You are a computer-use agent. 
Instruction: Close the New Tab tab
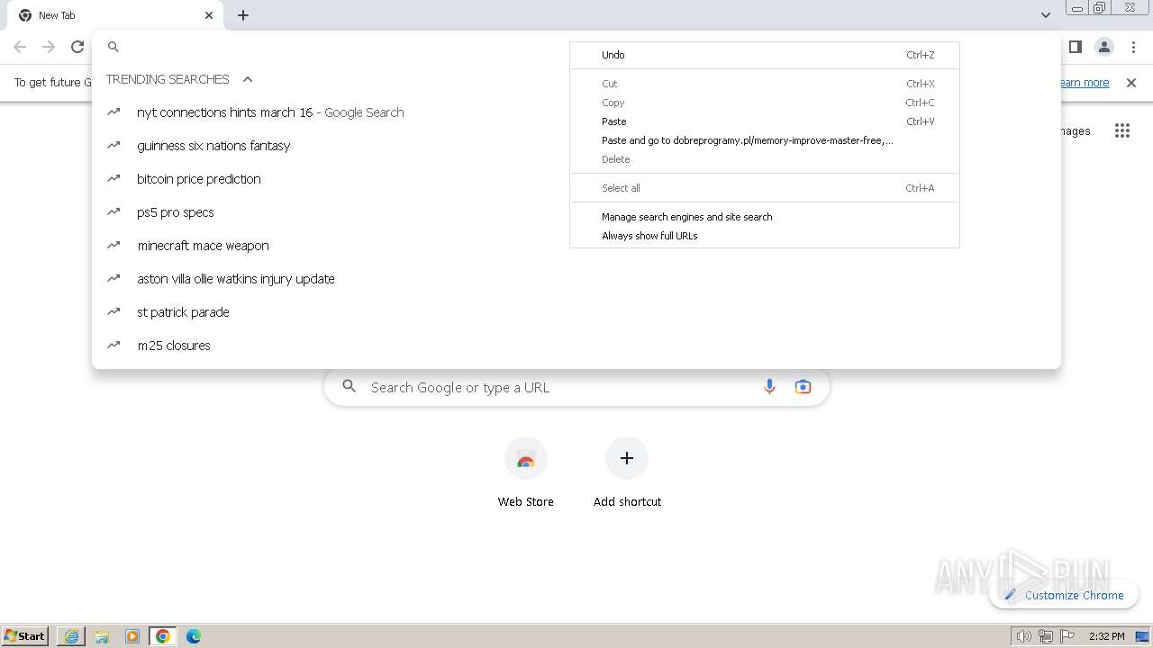209,15
